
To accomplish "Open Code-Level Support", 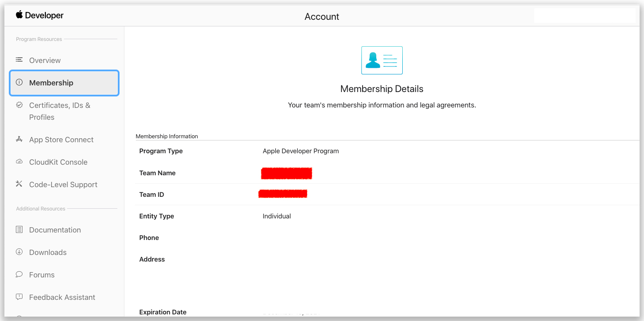I will 63,184.
